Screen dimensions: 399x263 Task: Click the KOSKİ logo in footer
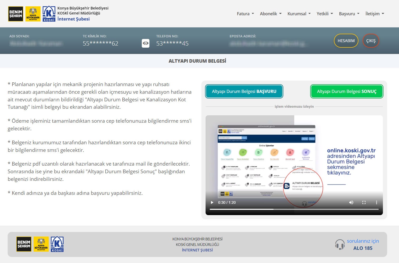tap(57, 244)
